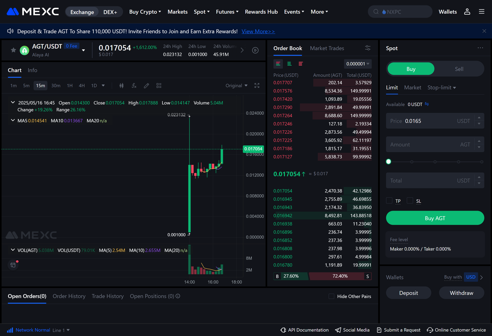The height and width of the screenshot is (336, 492).
Task: Open the View More announcement link
Action: click(258, 31)
